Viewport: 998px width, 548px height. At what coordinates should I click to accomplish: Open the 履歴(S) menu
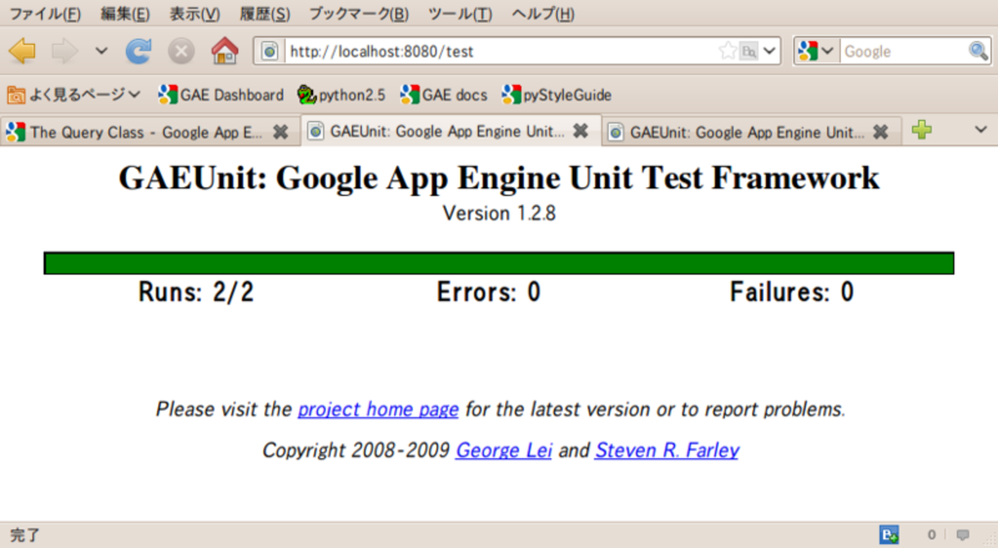tap(264, 14)
